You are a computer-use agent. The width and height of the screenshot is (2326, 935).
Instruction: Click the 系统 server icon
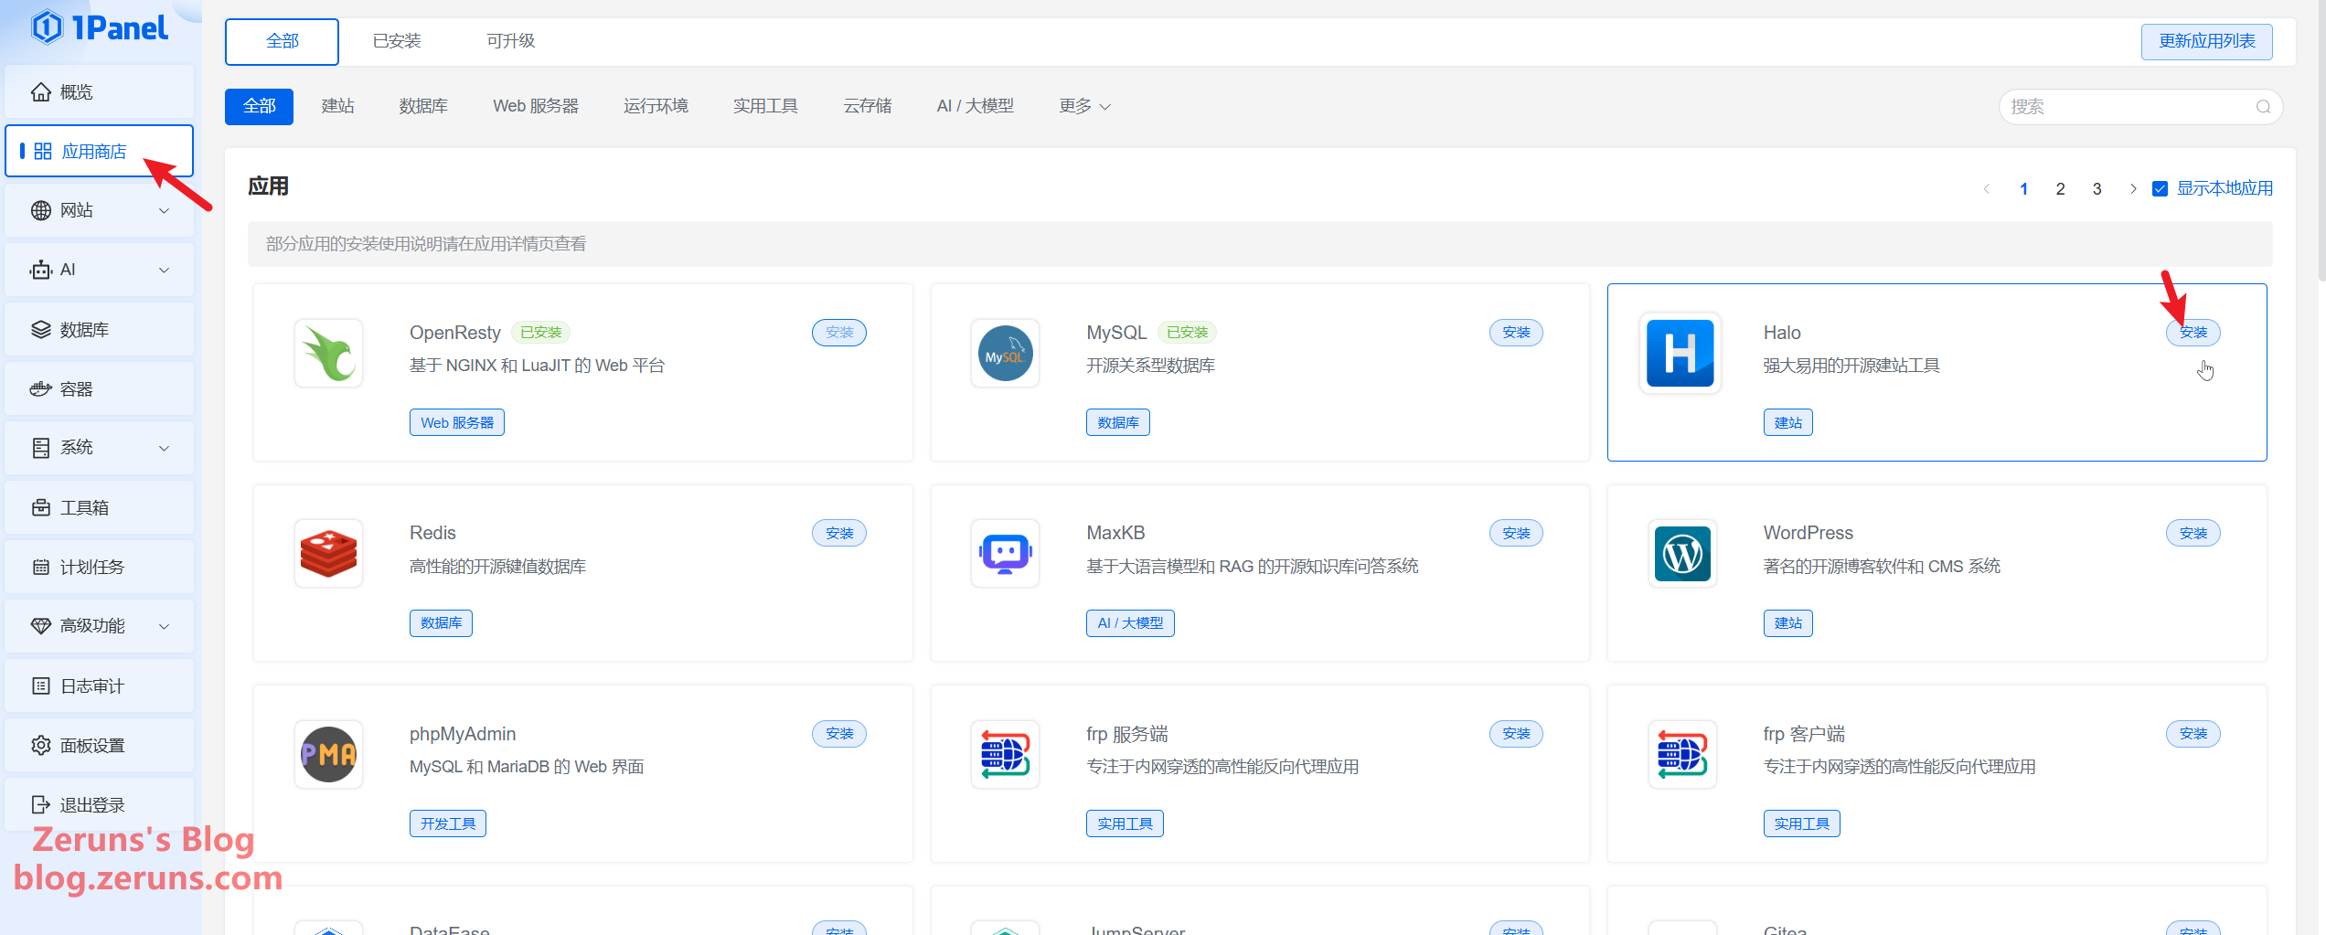[x=40, y=448]
